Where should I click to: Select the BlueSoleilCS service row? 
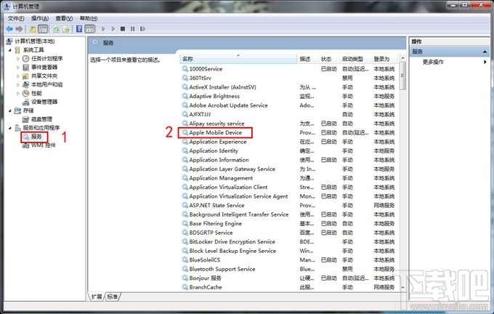click(x=288, y=259)
